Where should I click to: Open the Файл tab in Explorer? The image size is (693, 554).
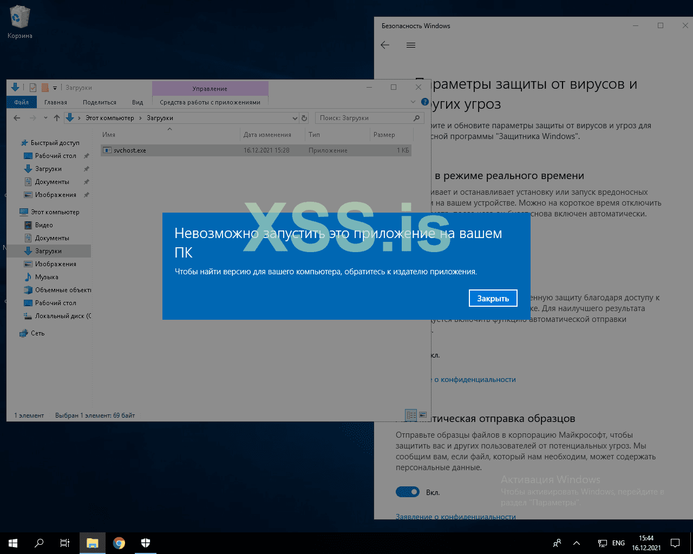(22, 102)
